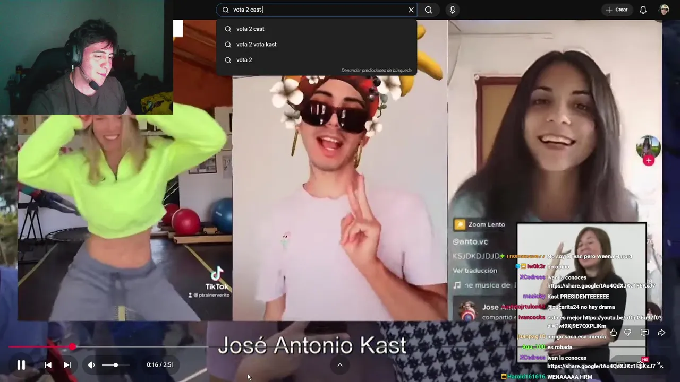The width and height of the screenshot is (680, 382).
Task: Select the 'vota 2 vota kast' suggestion
Action: click(x=317, y=45)
